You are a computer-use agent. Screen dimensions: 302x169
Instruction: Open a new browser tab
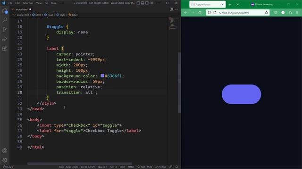pos(230,4)
